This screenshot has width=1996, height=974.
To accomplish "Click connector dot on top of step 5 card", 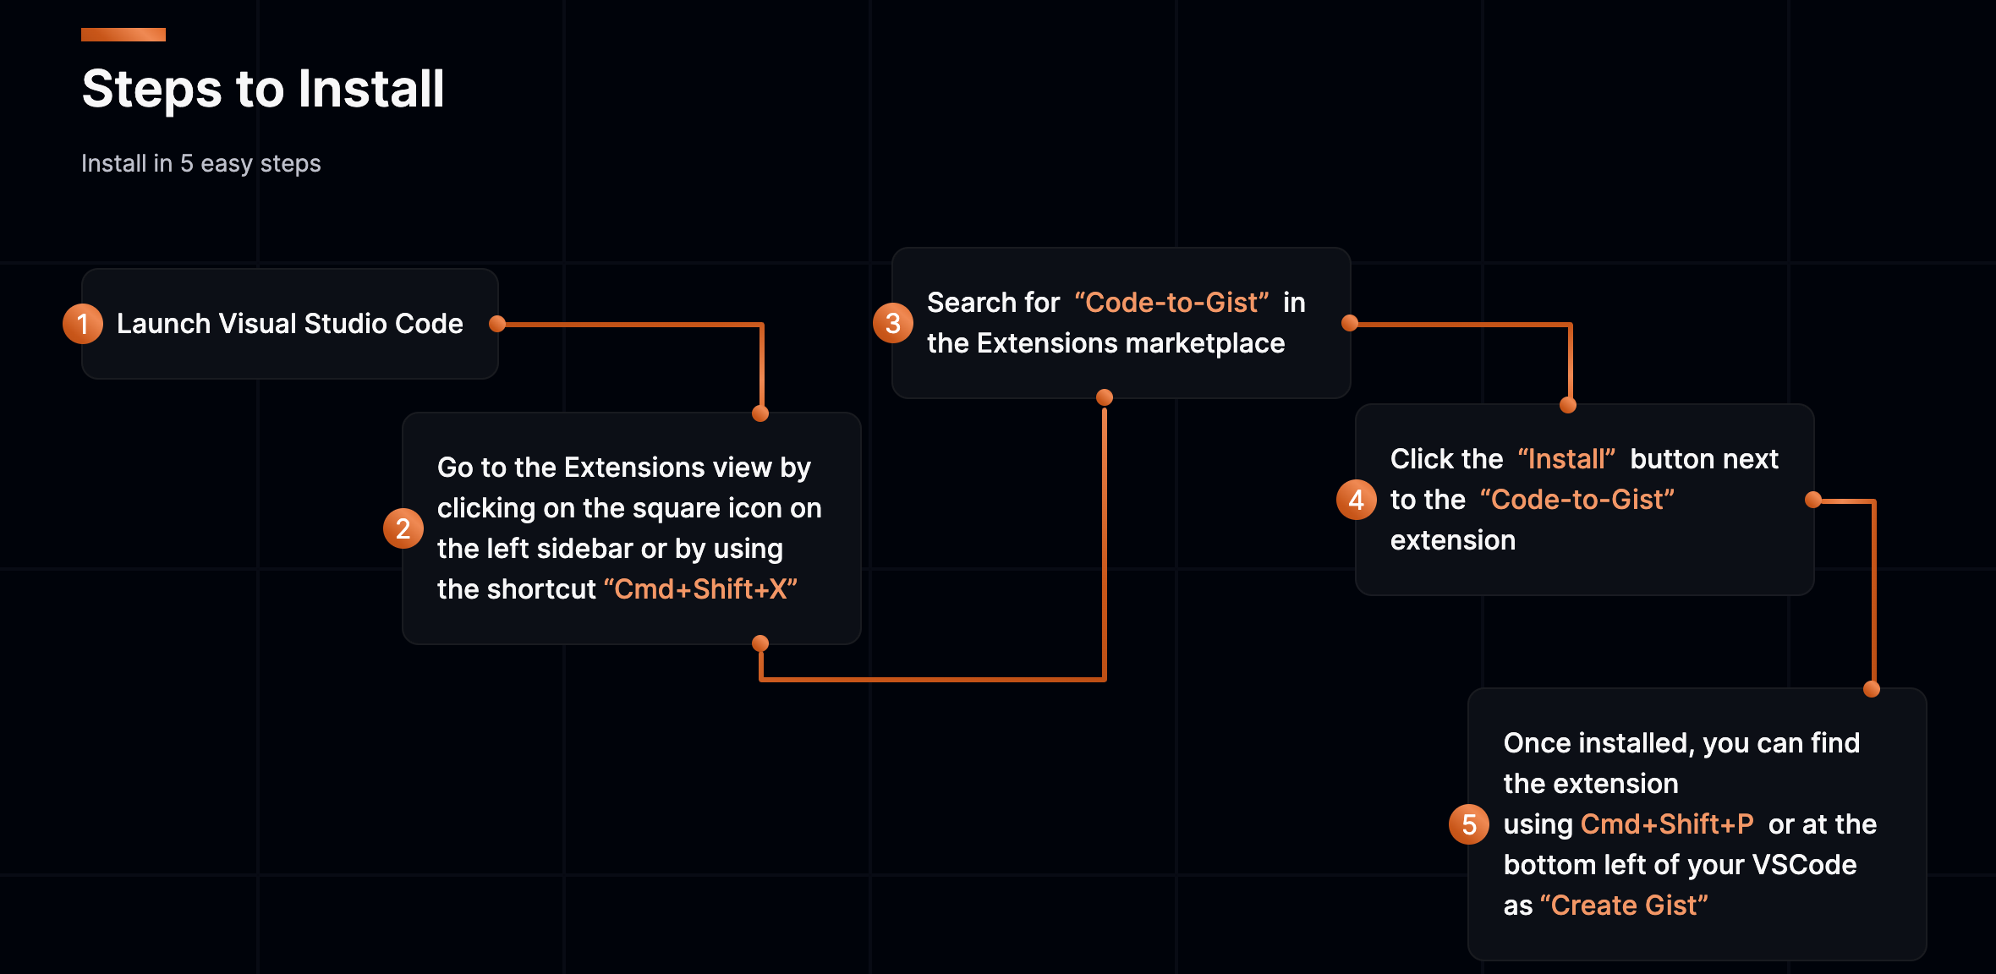I will point(1872,689).
